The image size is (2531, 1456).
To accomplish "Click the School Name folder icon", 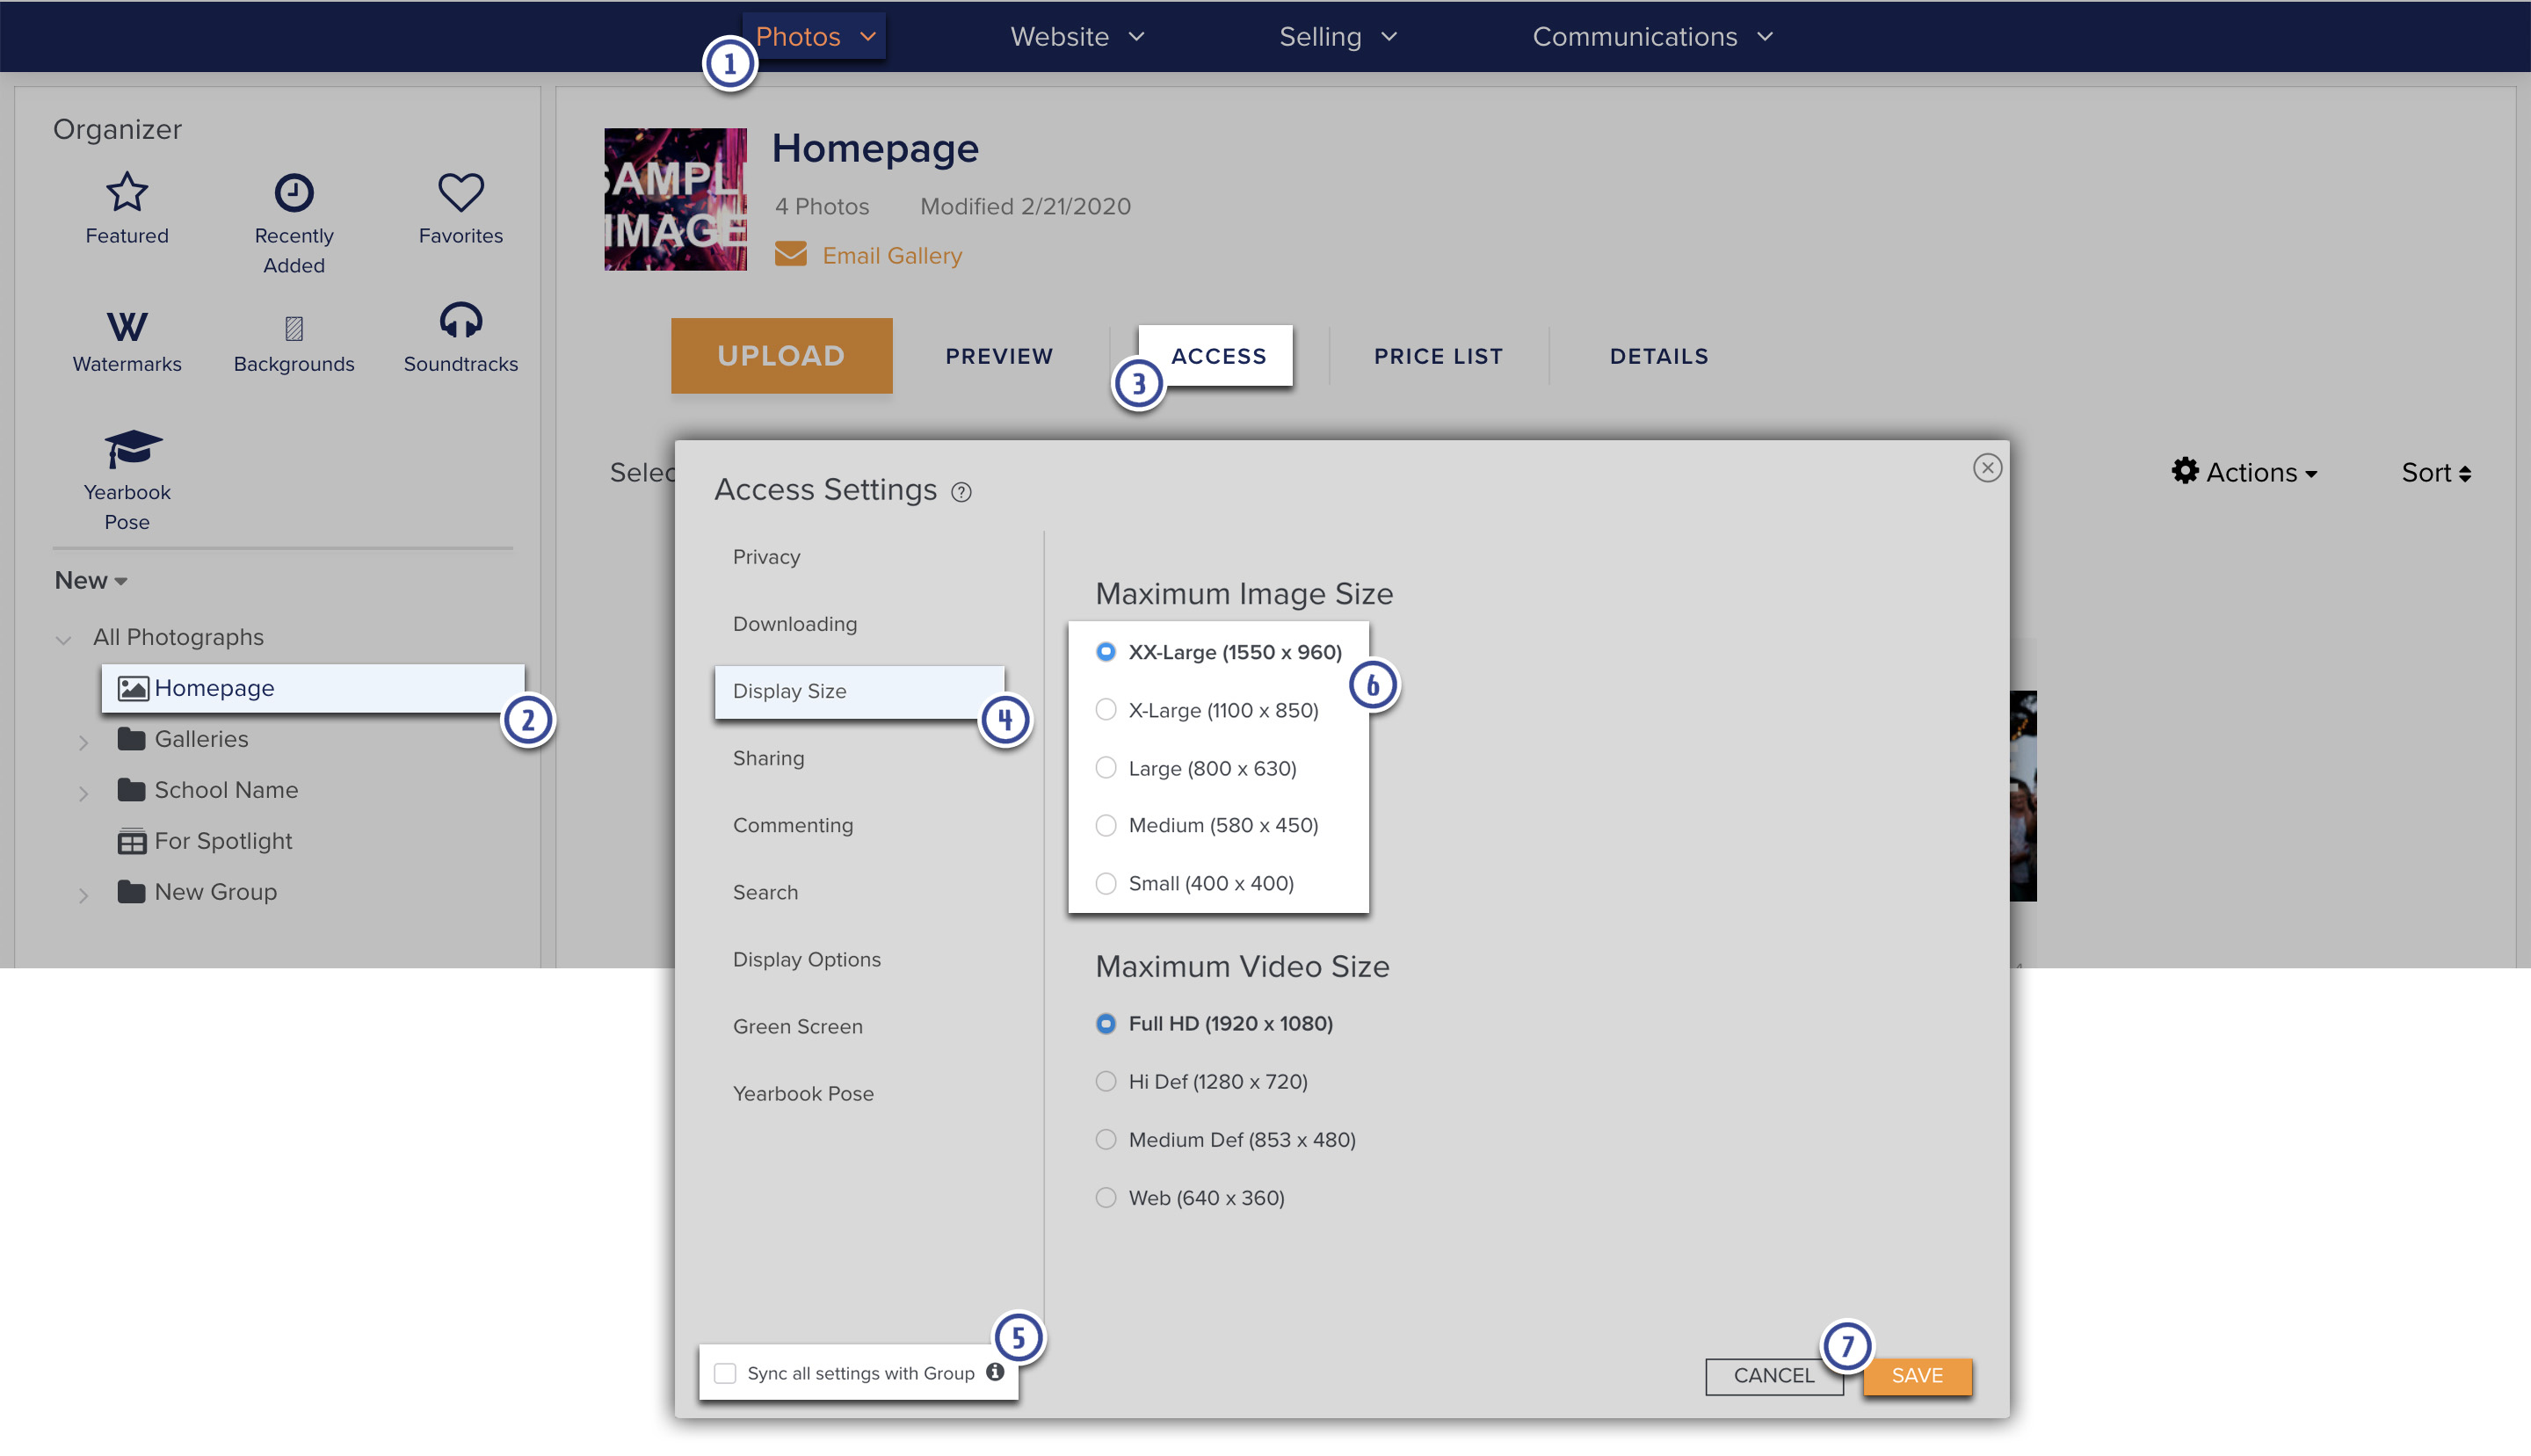I will (131, 790).
